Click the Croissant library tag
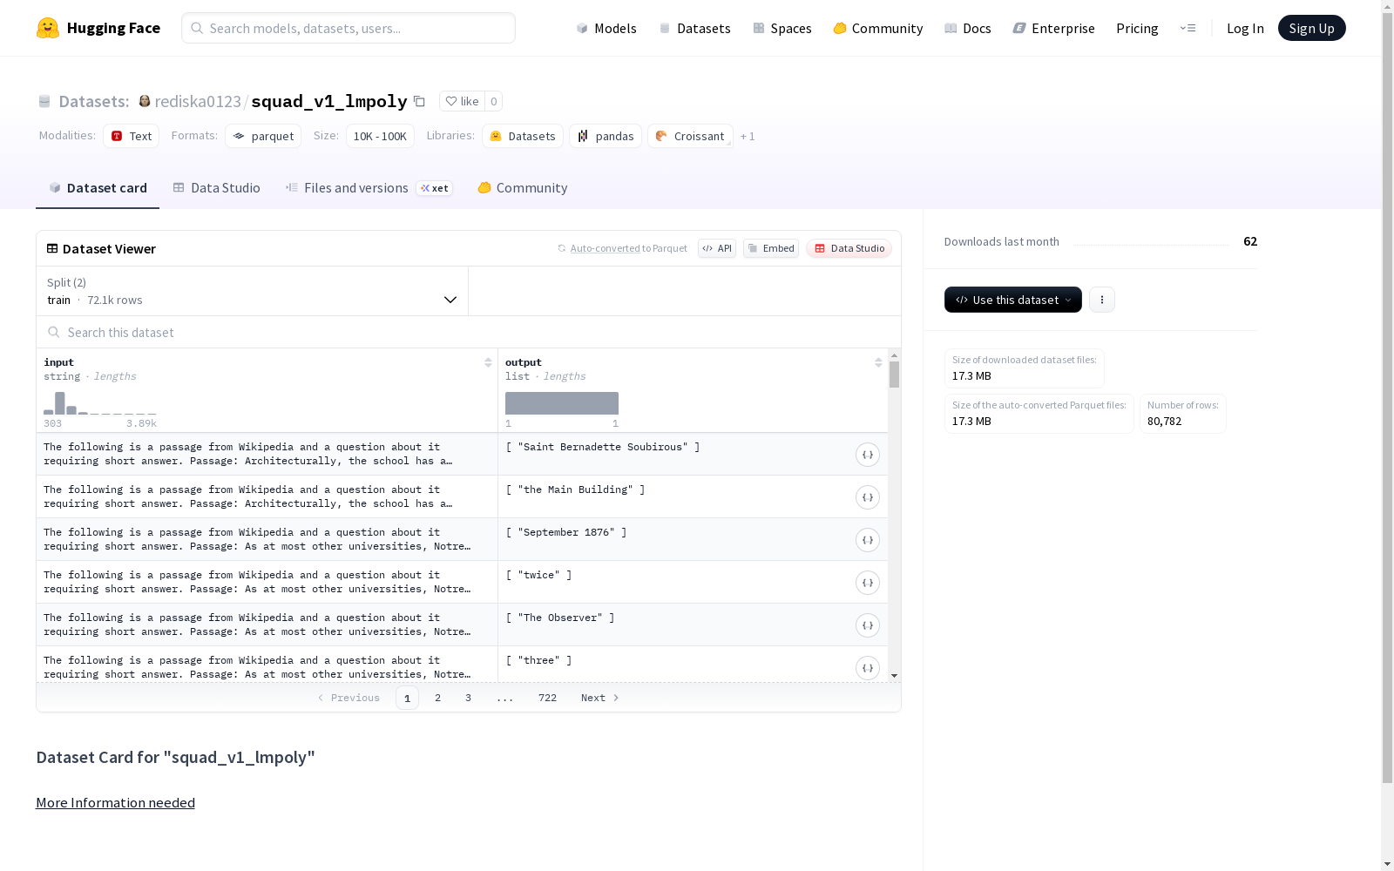Image resolution: width=1394 pixels, height=871 pixels. pos(690,136)
